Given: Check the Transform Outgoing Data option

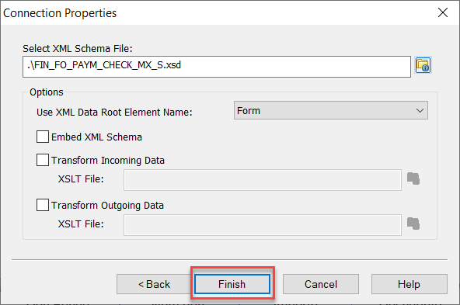Looking at the screenshot, I should click(x=43, y=205).
